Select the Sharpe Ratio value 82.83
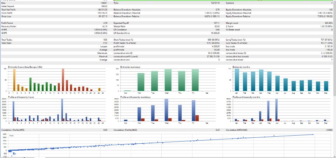Screen dimensions: 336x158 [217, 26]
